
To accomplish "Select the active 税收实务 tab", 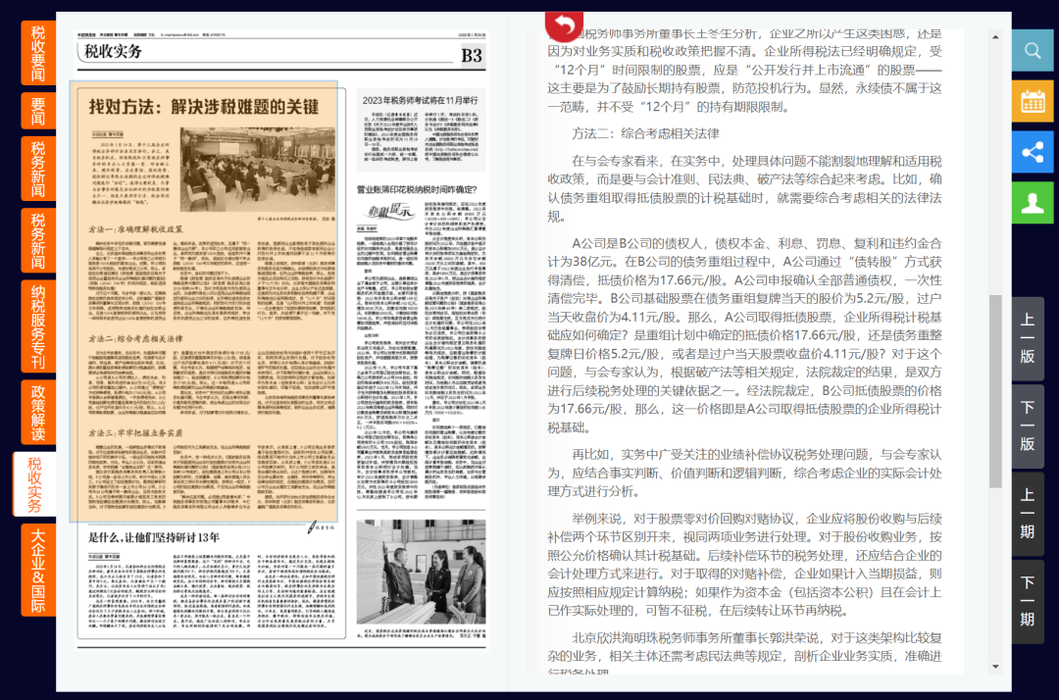I will (x=34, y=484).
